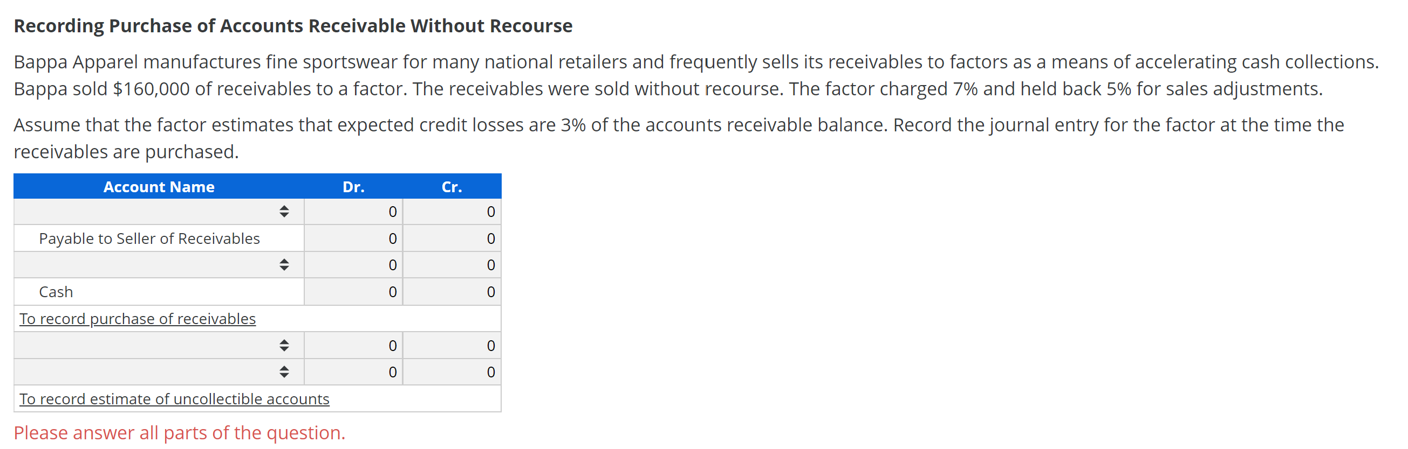Click "To record purchase of receivables" text
1408x449 pixels.
pos(137,319)
